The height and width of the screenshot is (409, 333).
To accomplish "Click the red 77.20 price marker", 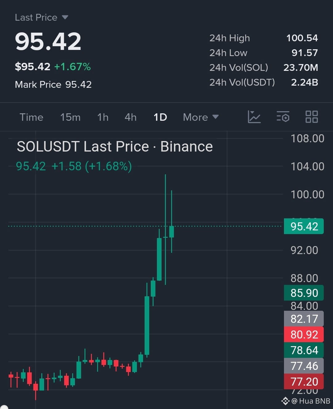I will pyautogui.click(x=304, y=382).
